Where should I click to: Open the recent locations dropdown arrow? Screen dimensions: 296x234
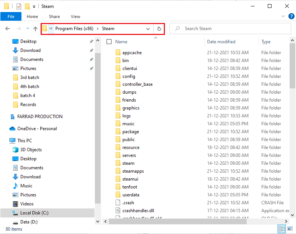[27, 29]
